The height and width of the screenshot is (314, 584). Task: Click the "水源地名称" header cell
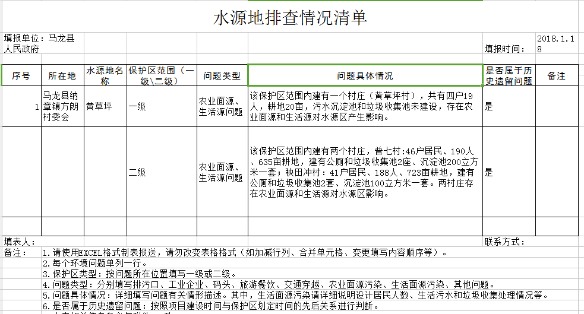(x=105, y=76)
